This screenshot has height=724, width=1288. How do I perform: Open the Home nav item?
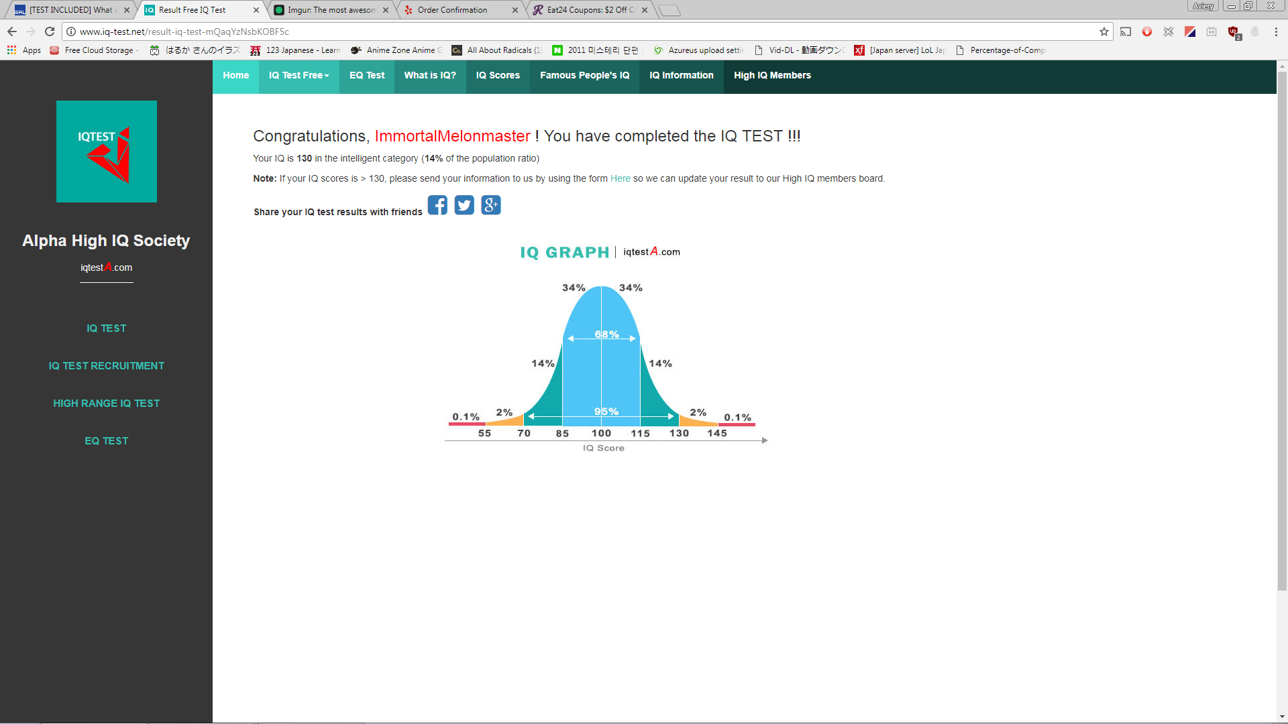(x=236, y=76)
